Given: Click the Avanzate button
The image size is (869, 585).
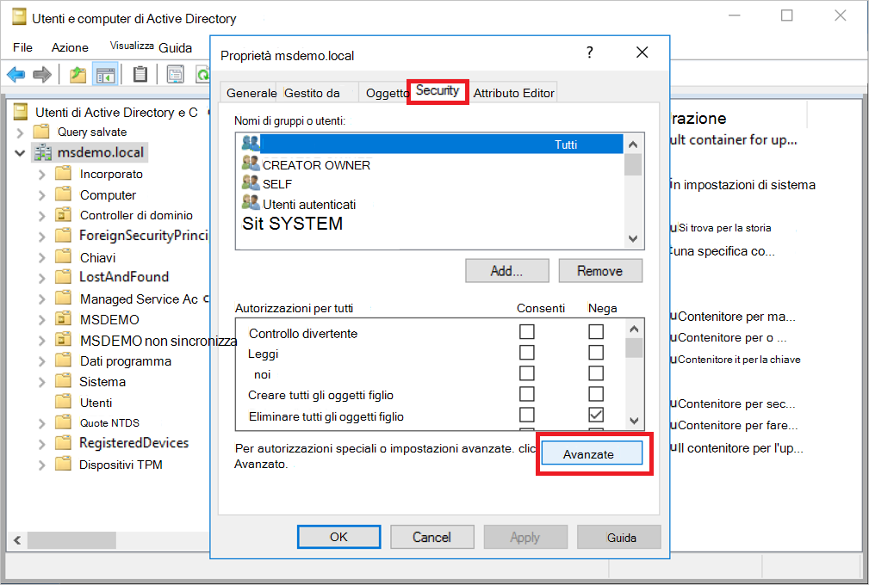Looking at the screenshot, I should pyautogui.click(x=592, y=454).
